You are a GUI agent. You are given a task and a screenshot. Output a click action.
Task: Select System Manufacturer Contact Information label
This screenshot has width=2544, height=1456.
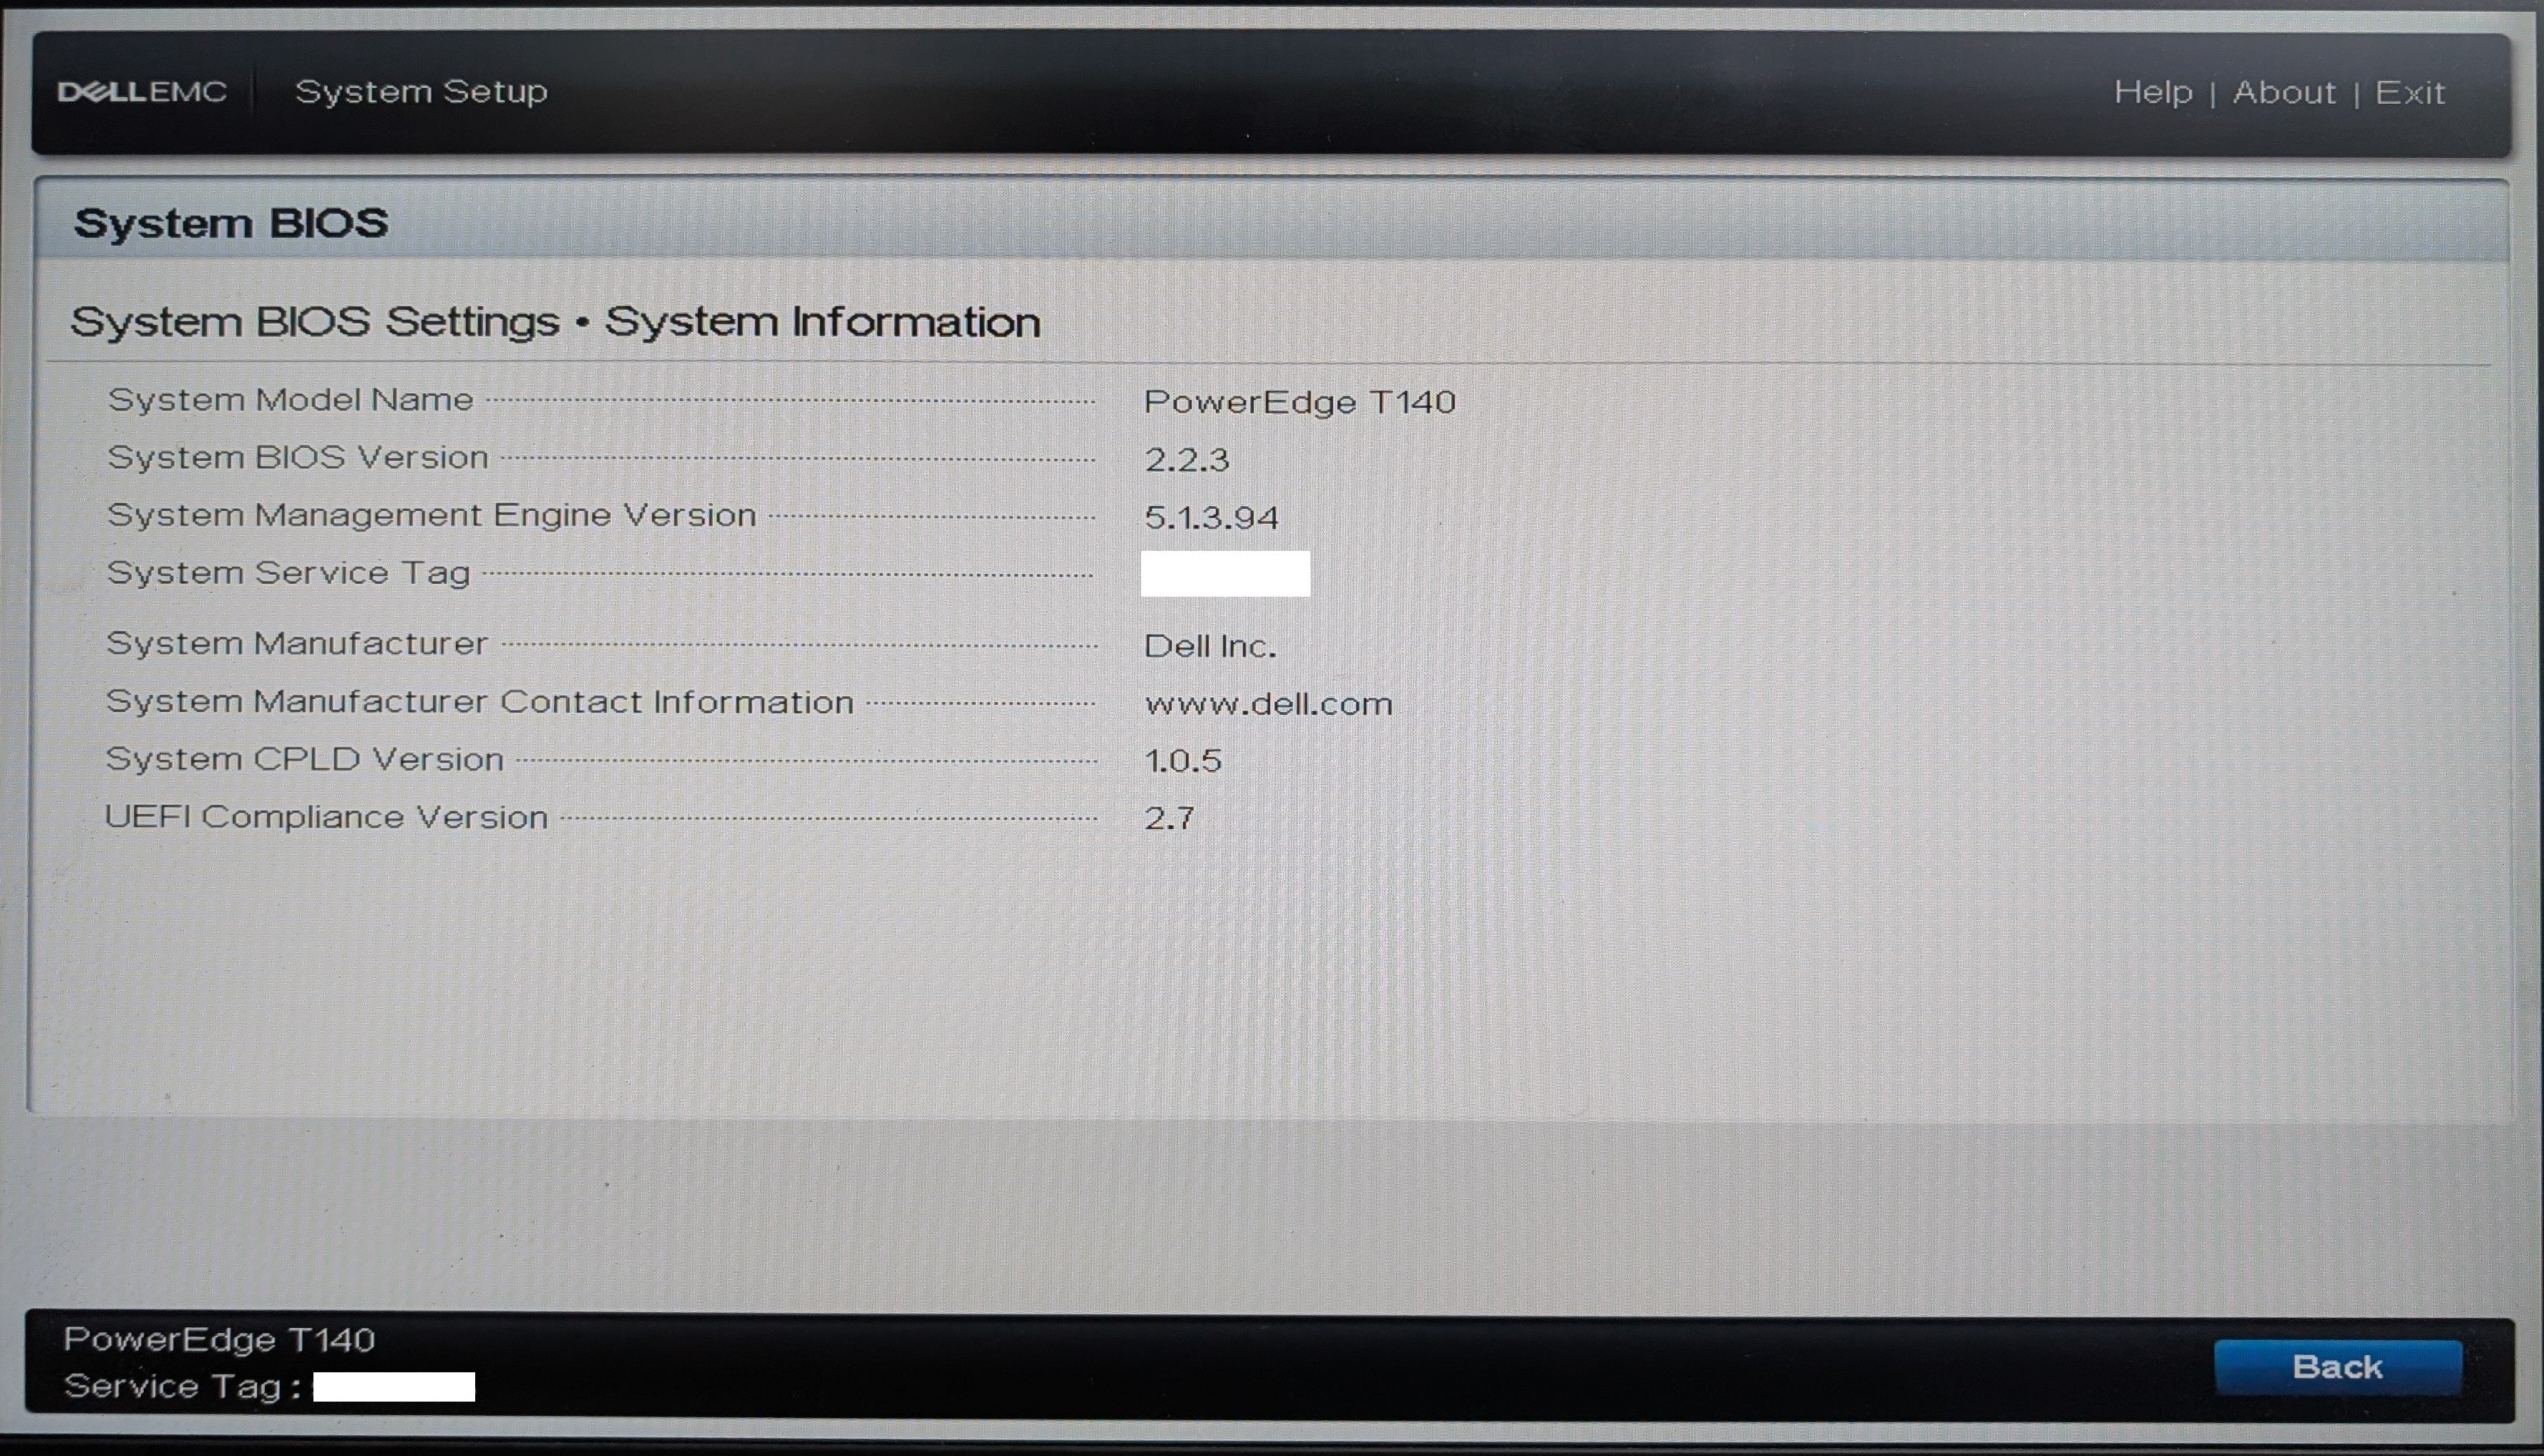[x=480, y=702]
